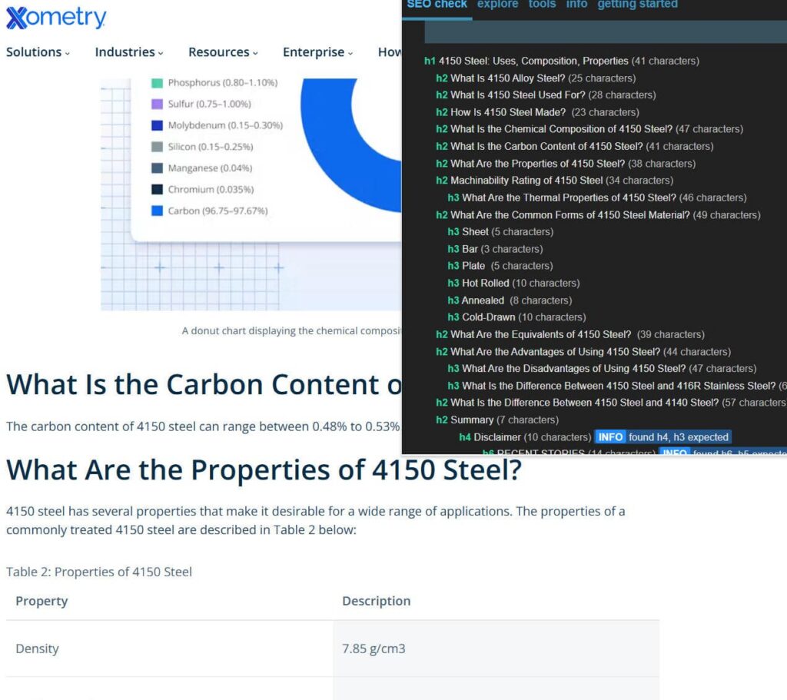This screenshot has height=700, width=787.
Task: Select 'What Are the Common Forms' h2 row
Action: tap(597, 215)
